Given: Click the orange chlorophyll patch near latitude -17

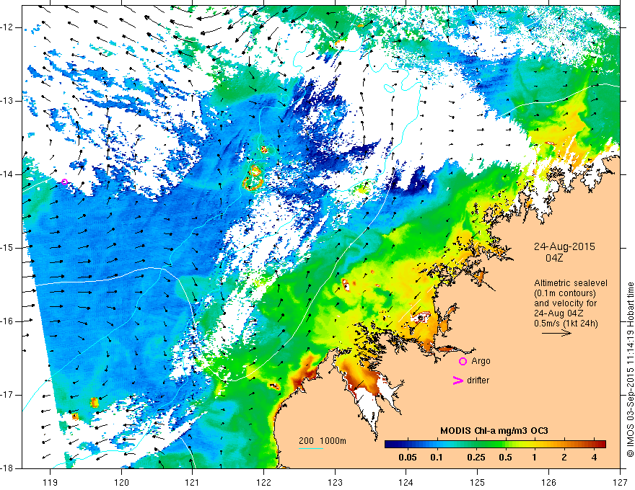Looking at the screenshot, I should click(95, 402).
